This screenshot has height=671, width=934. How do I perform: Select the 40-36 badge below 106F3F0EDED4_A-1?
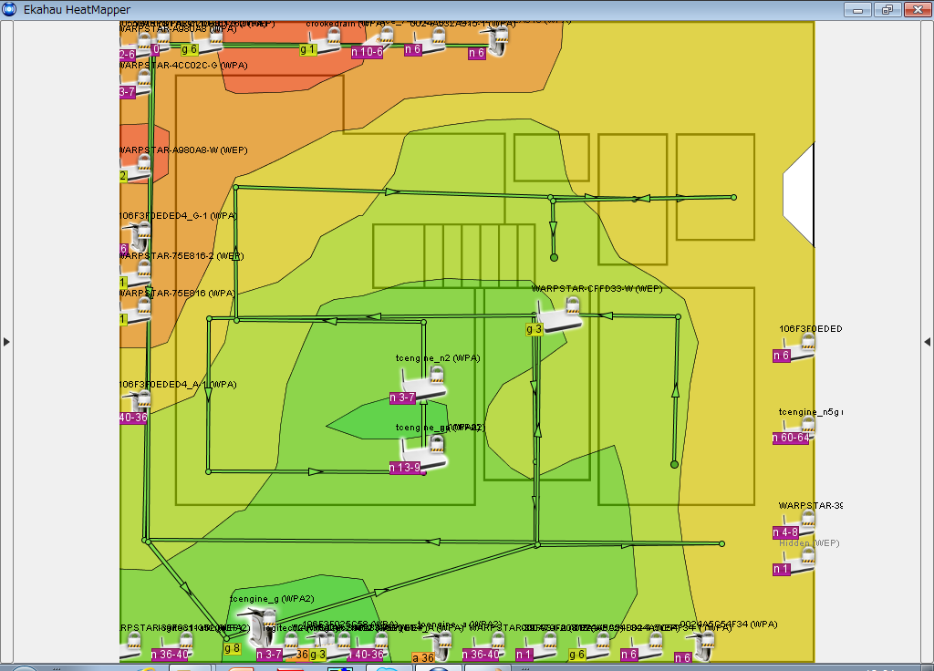pos(133,418)
